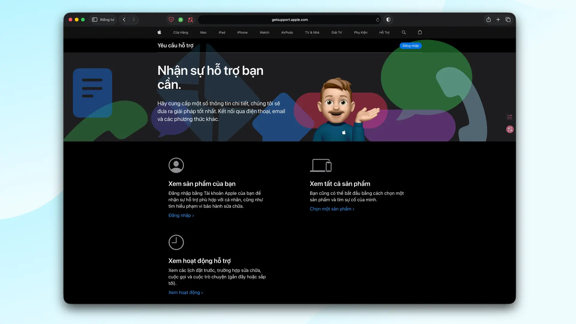The width and height of the screenshot is (576, 324).
Task: Open the AirPods menu item
Action: tap(287, 32)
